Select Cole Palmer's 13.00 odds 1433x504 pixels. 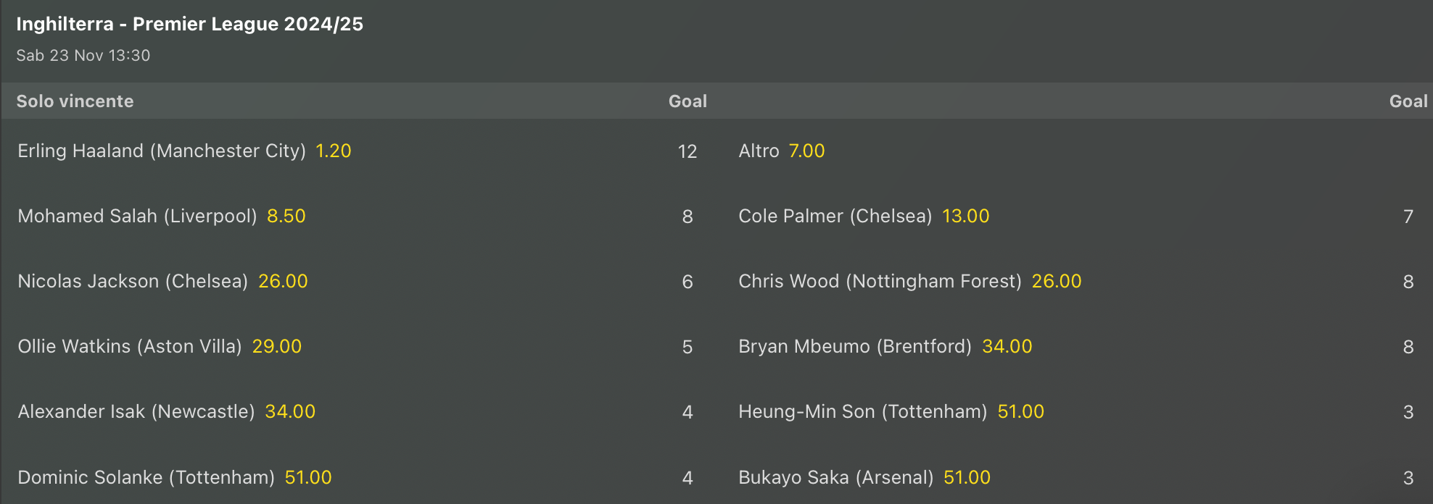tap(965, 216)
